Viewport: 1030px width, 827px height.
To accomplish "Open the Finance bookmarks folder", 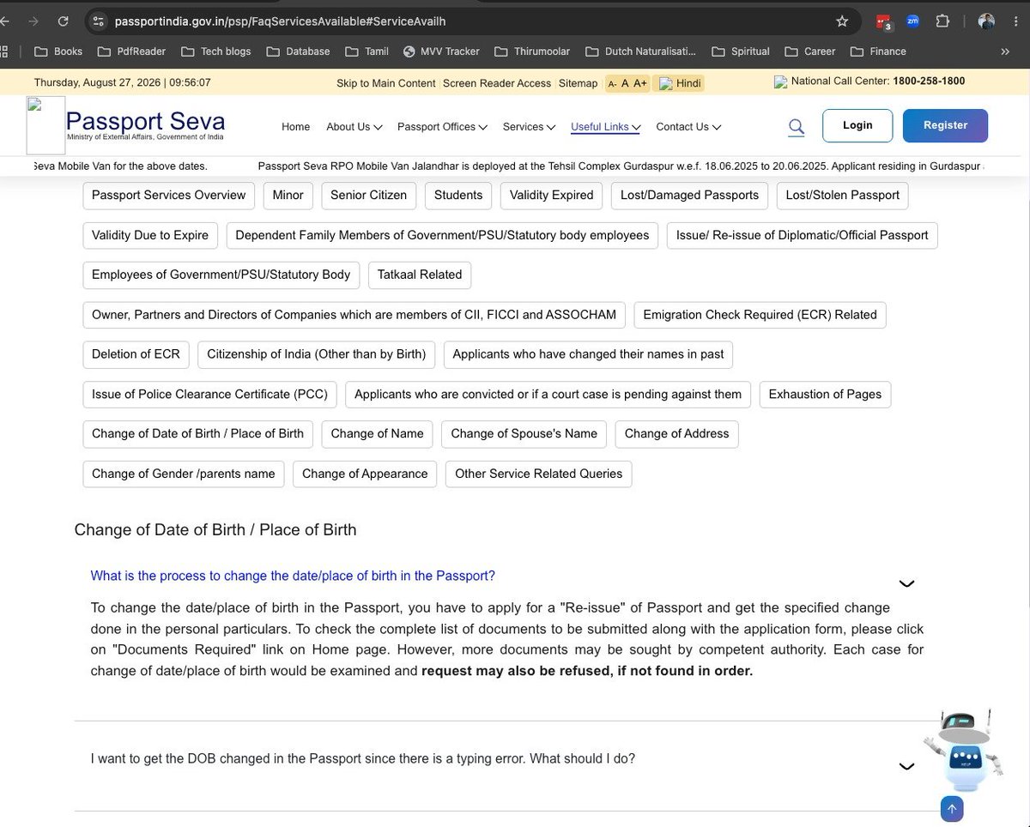I will pos(878,51).
